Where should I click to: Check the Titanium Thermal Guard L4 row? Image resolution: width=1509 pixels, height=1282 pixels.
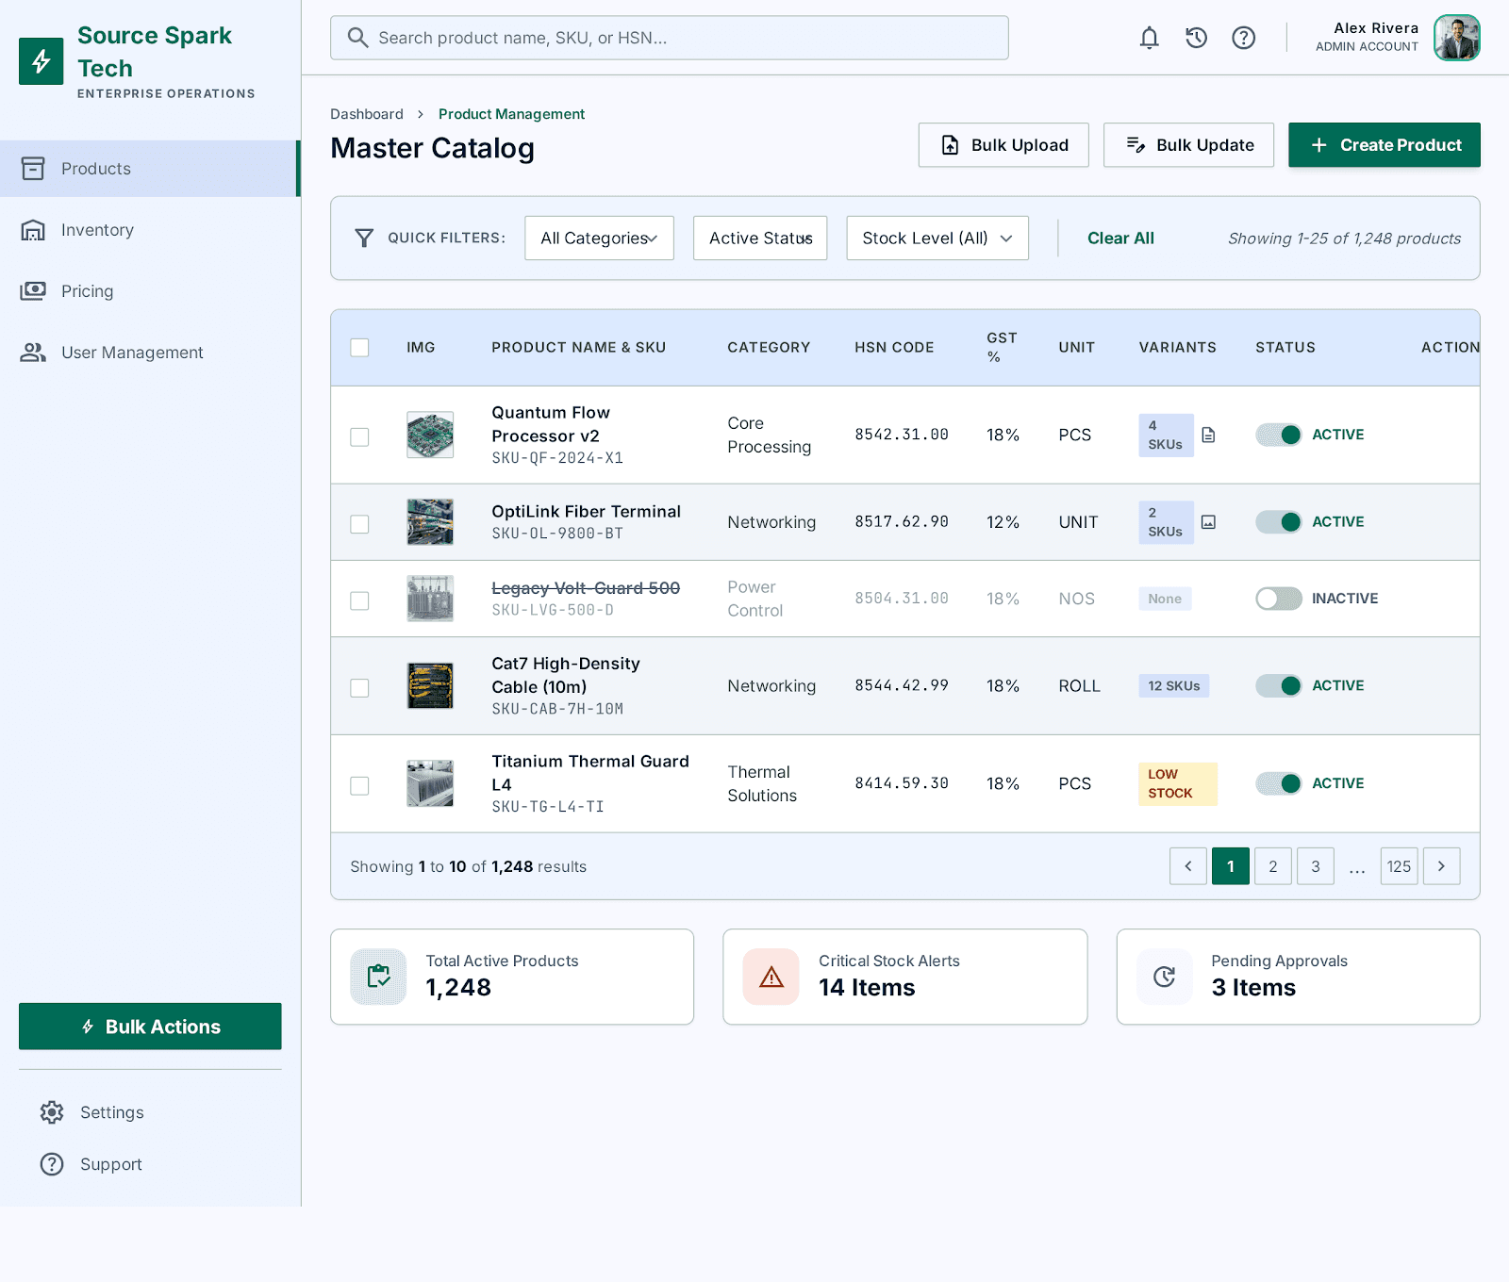pyautogui.click(x=359, y=785)
